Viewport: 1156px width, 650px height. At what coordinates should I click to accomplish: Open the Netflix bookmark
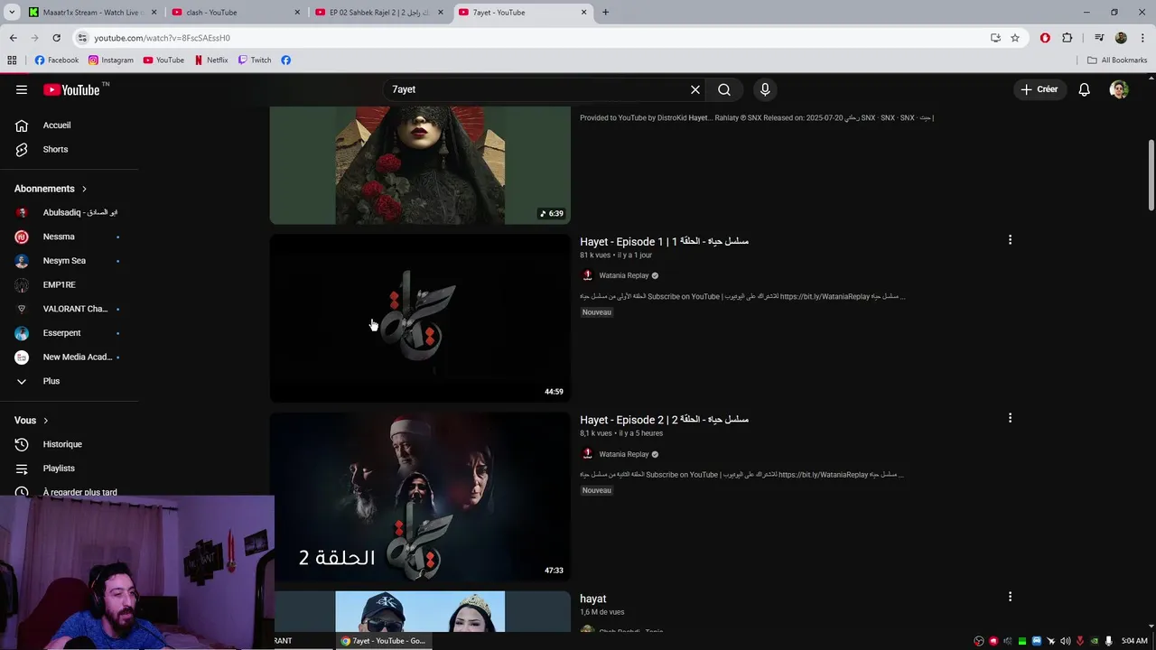coord(211,60)
